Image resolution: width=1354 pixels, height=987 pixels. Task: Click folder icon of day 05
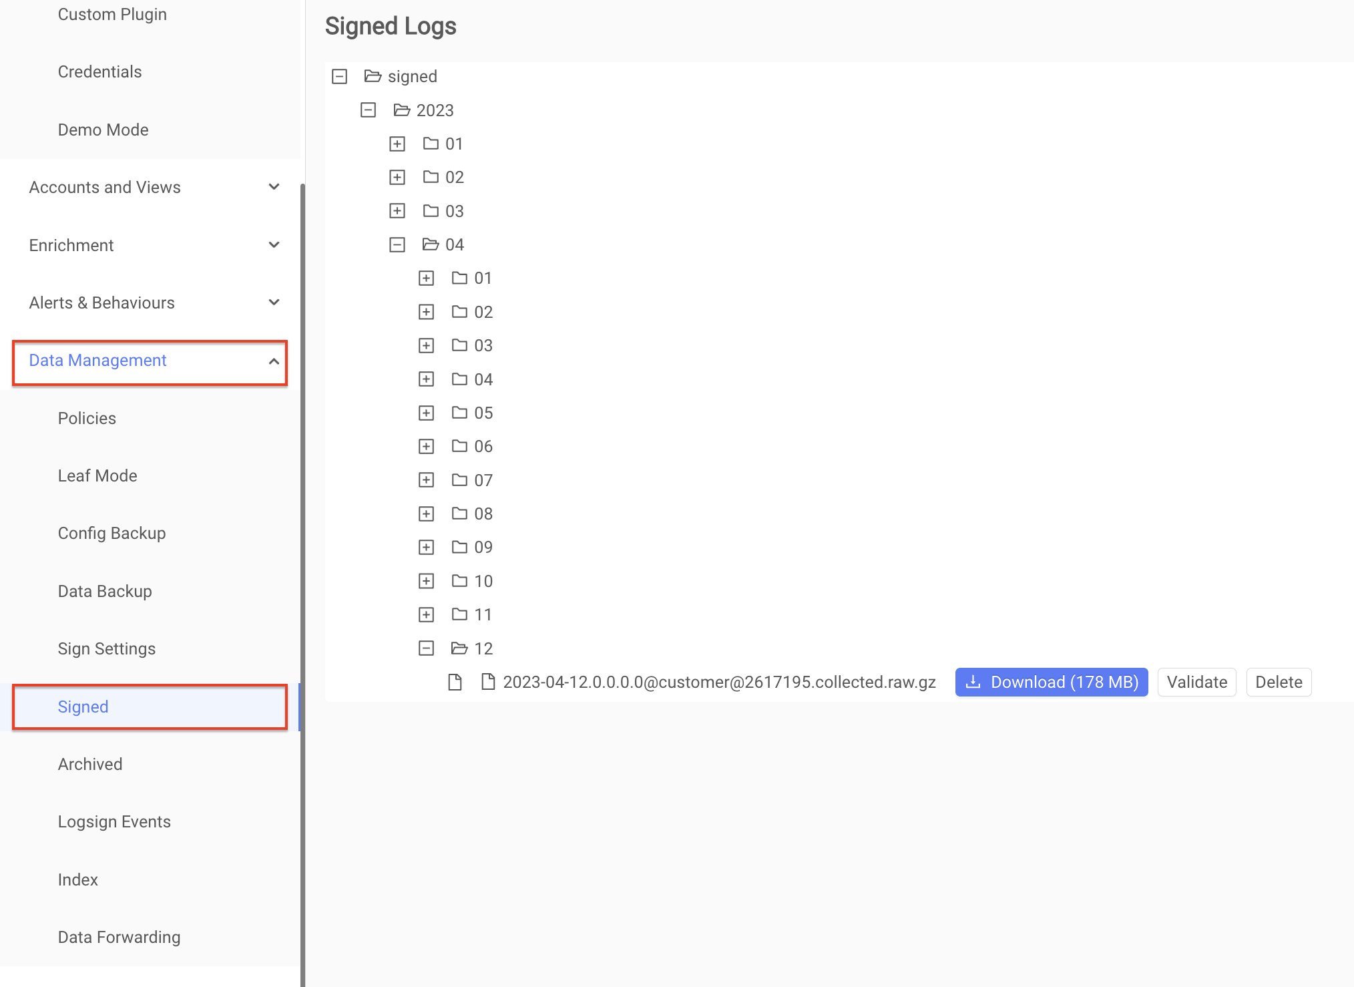[x=459, y=412]
